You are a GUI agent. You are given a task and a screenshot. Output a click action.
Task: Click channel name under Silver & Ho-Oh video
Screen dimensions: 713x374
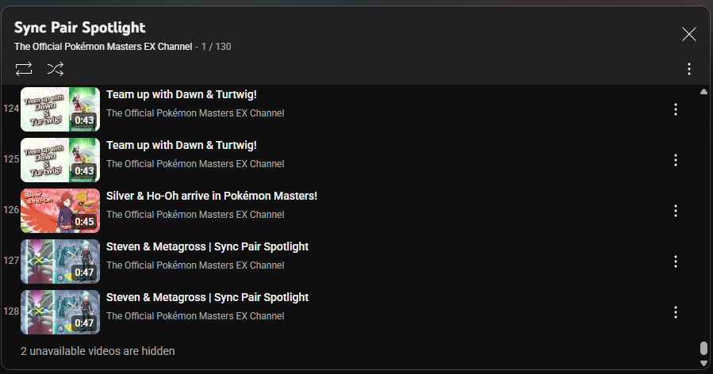195,215
